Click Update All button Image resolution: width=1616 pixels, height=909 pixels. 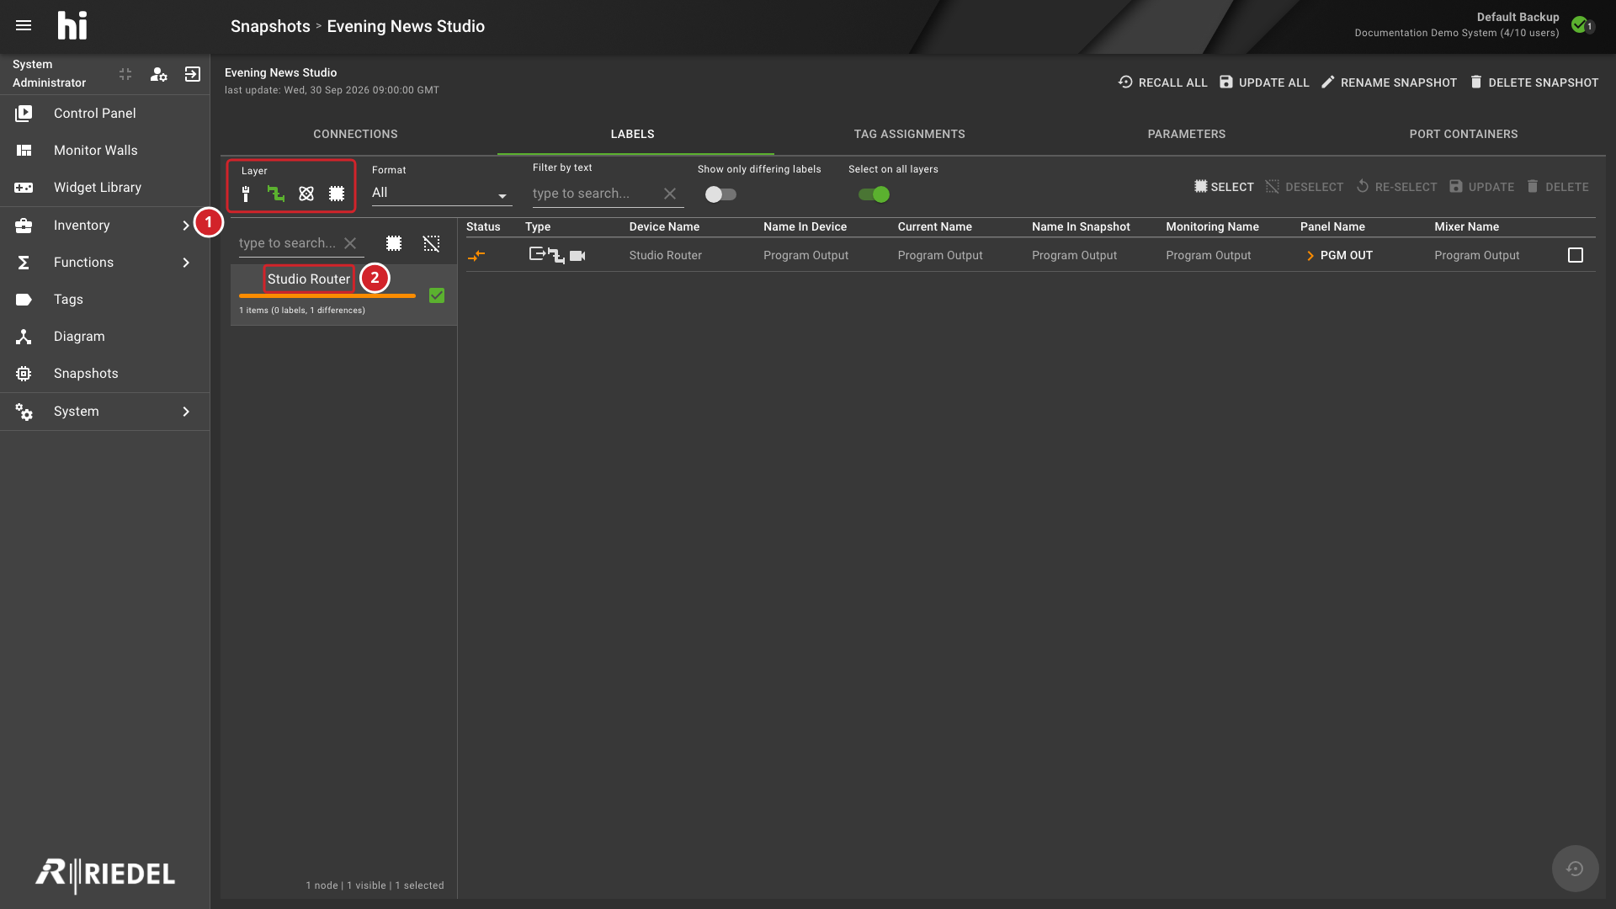(x=1264, y=82)
